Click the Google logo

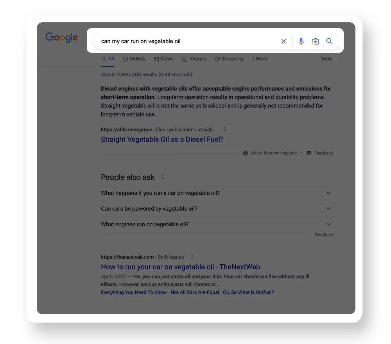[x=62, y=37]
